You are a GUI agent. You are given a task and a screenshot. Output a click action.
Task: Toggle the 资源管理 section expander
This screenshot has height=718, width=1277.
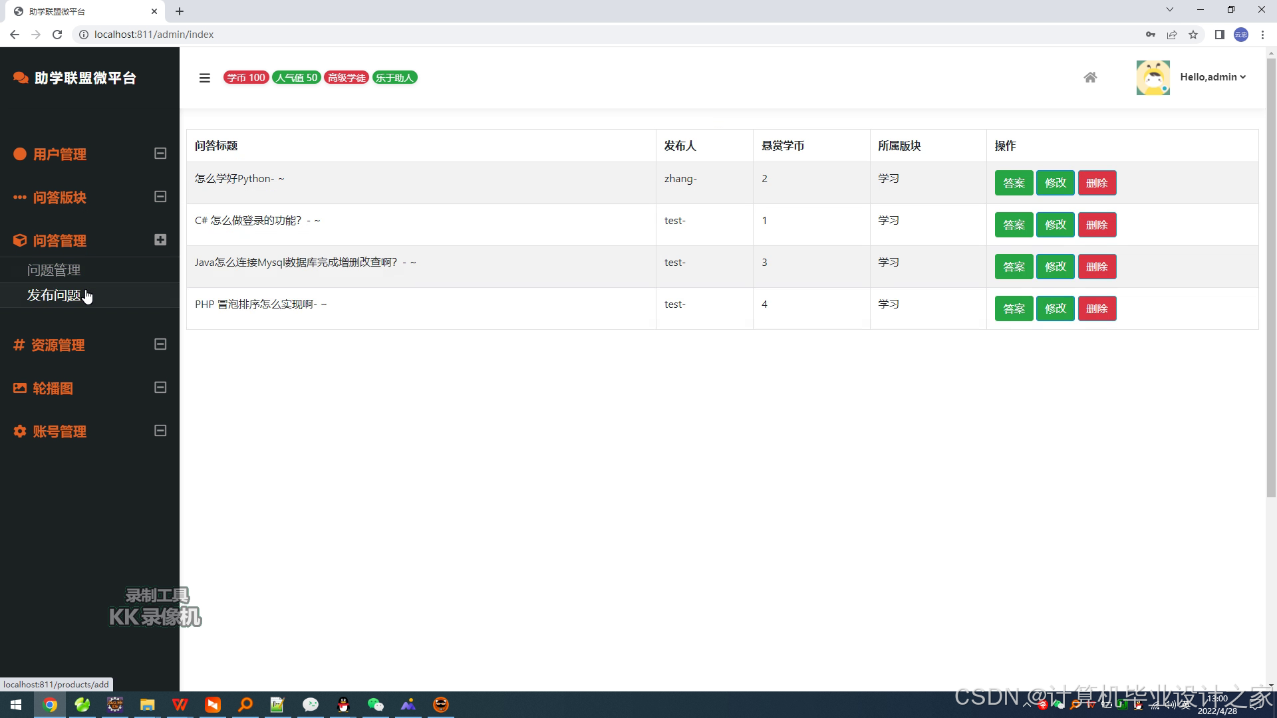click(x=160, y=344)
